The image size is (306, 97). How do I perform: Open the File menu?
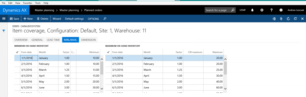click(x=4, y=3)
